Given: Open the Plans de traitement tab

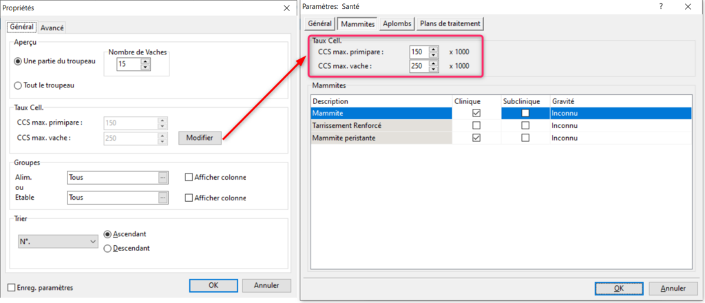Looking at the screenshot, I should click(450, 23).
